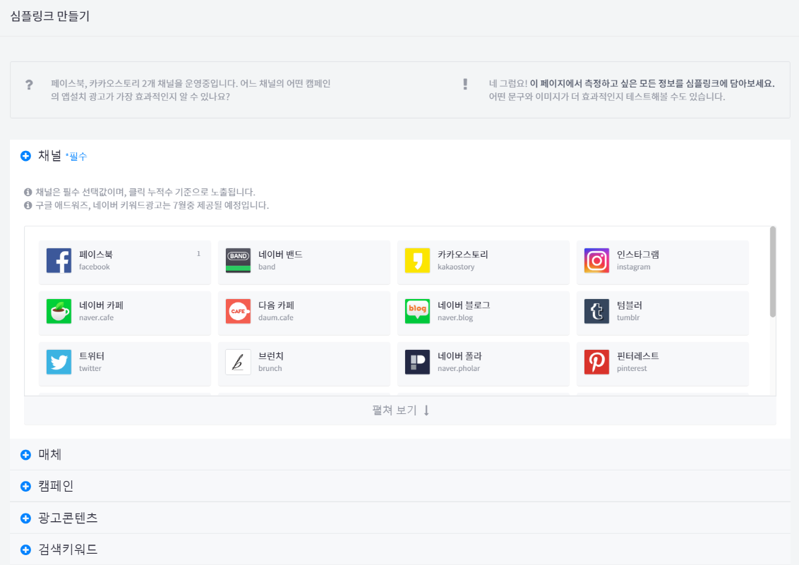Click the 카카오스토리 label
The height and width of the screenshot is (565, 799).
pos(463,255)
